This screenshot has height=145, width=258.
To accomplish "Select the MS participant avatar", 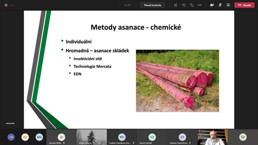I will click(x=39, y=137).
